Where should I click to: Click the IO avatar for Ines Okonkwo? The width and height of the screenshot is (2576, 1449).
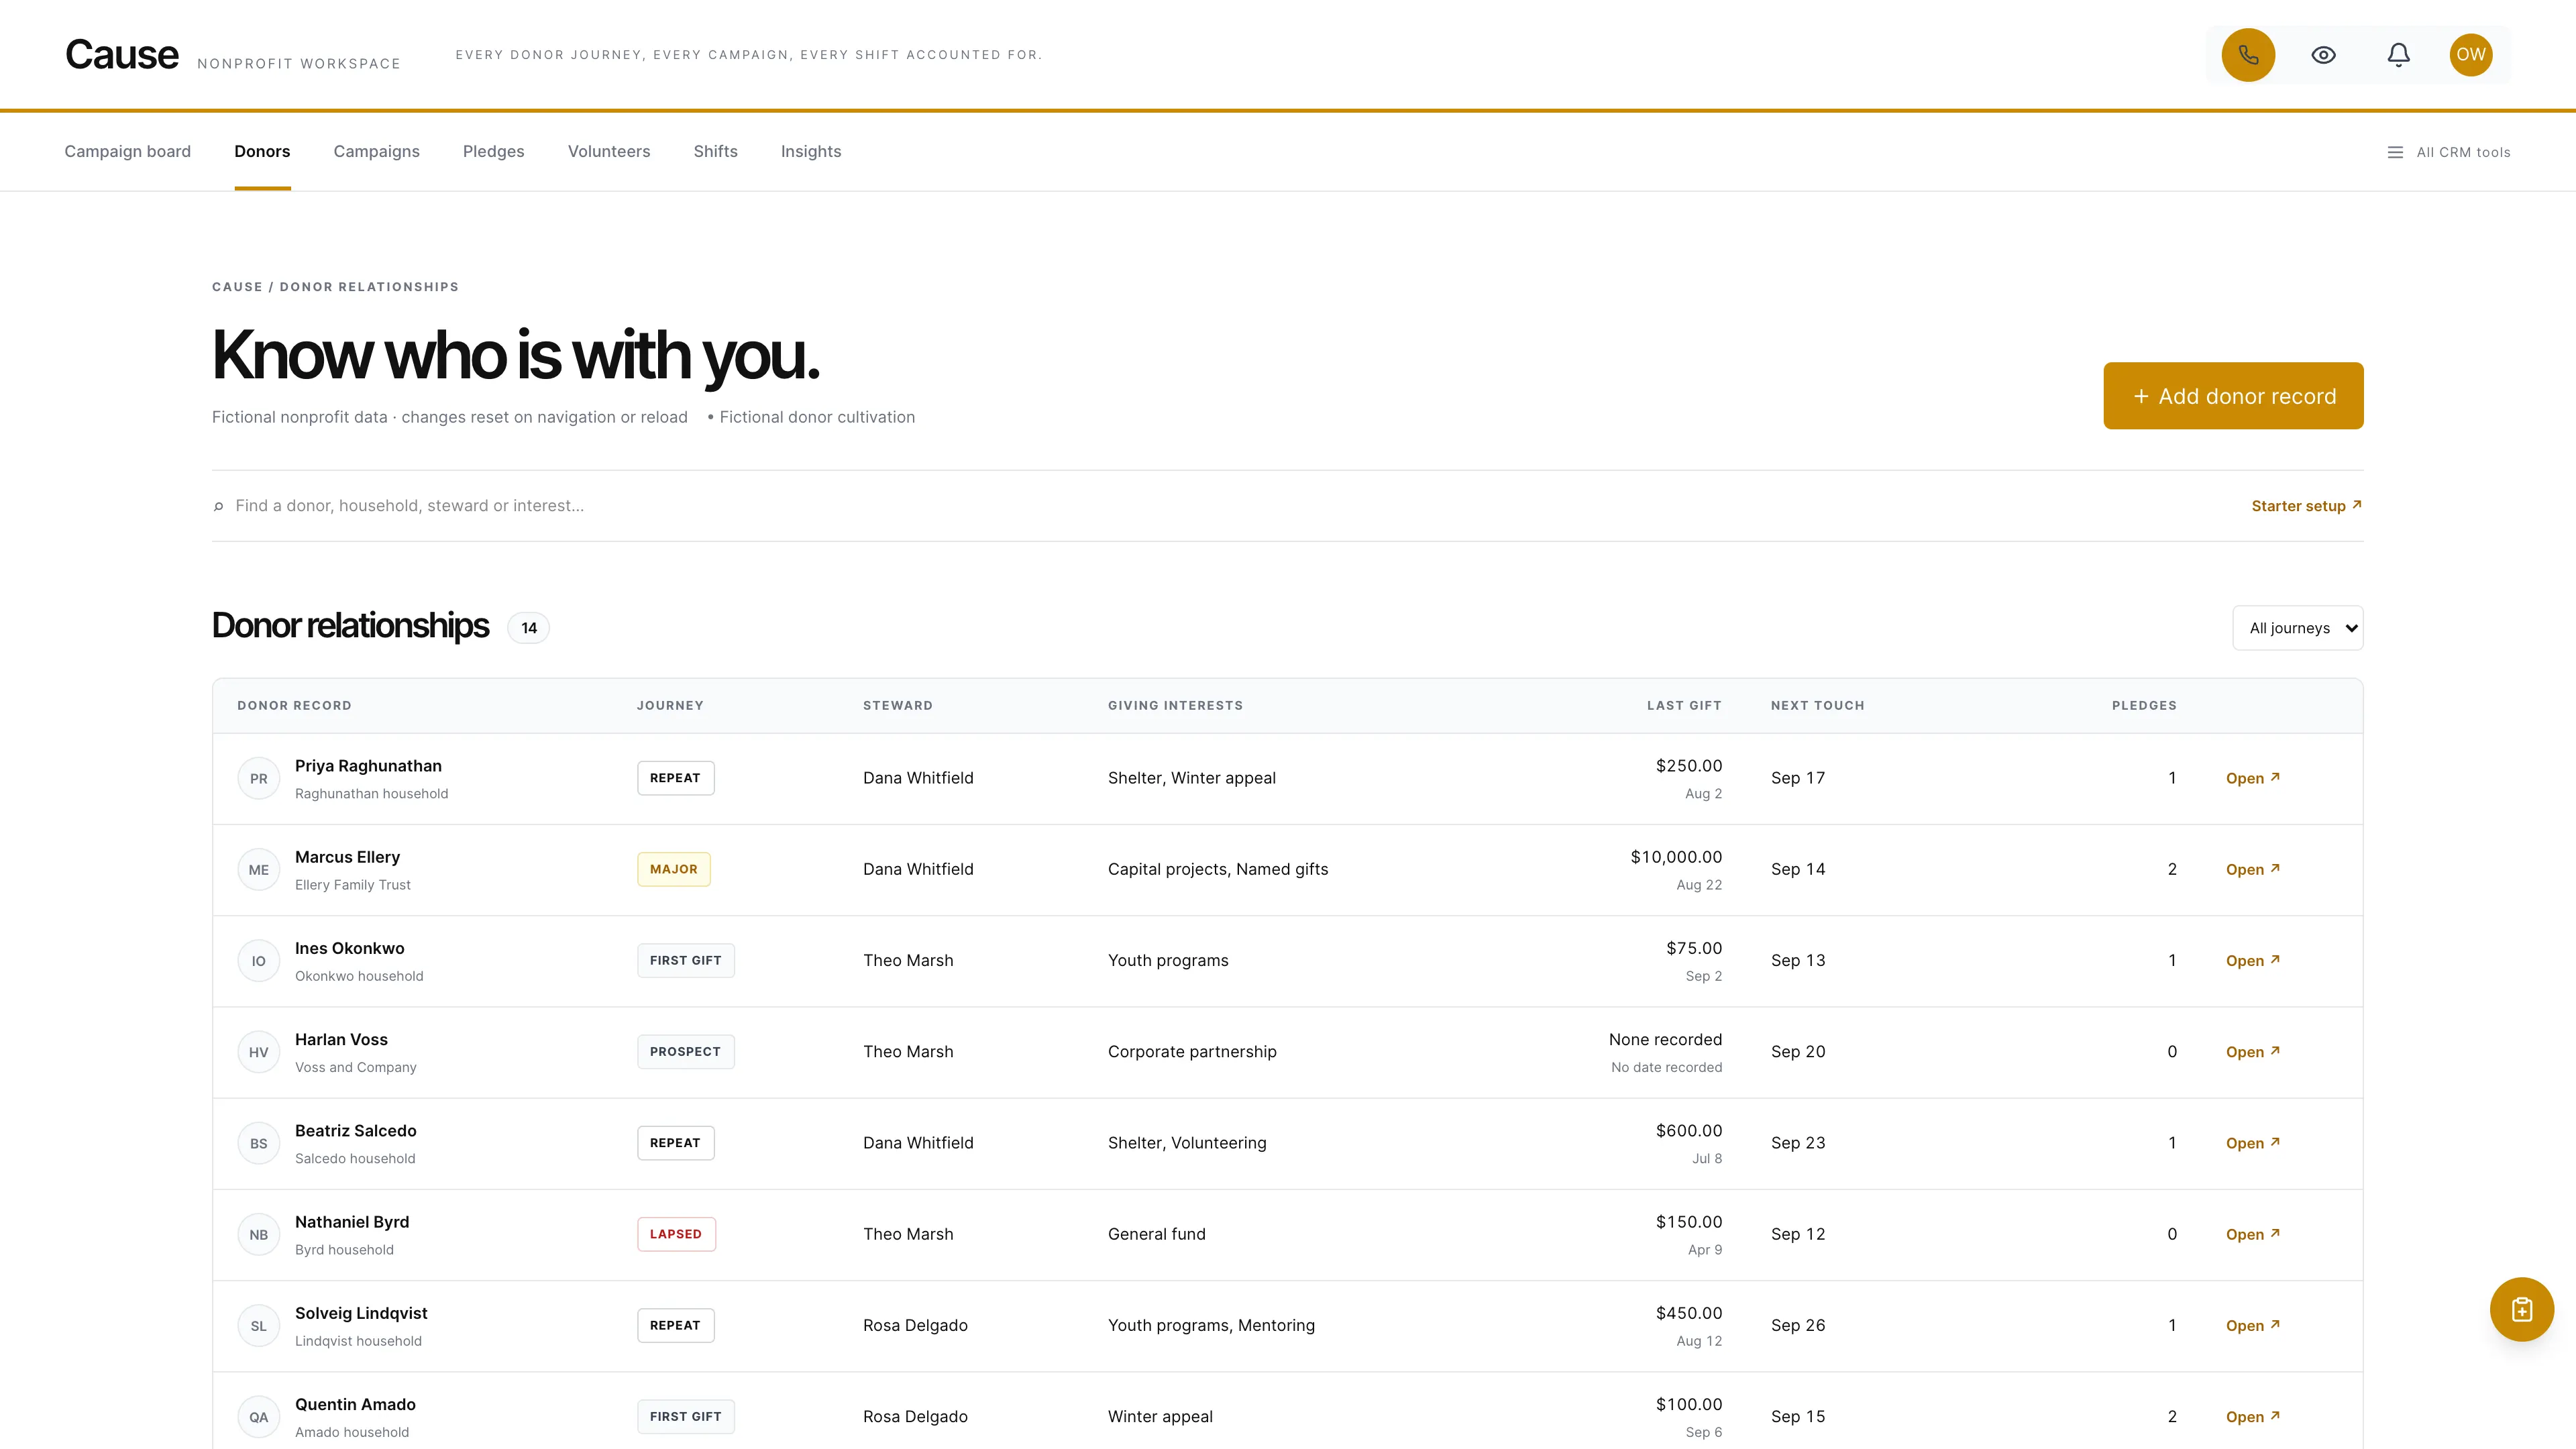tap(259, 961)
